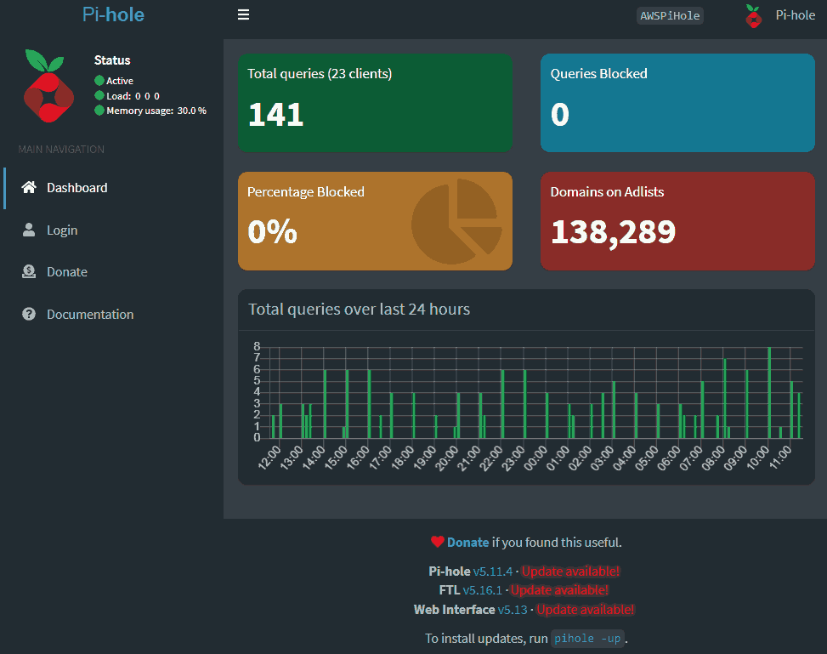Click the Status heading in sidebar
The width and height of the screenshot is (827, 654).
(x=112, y=60)
